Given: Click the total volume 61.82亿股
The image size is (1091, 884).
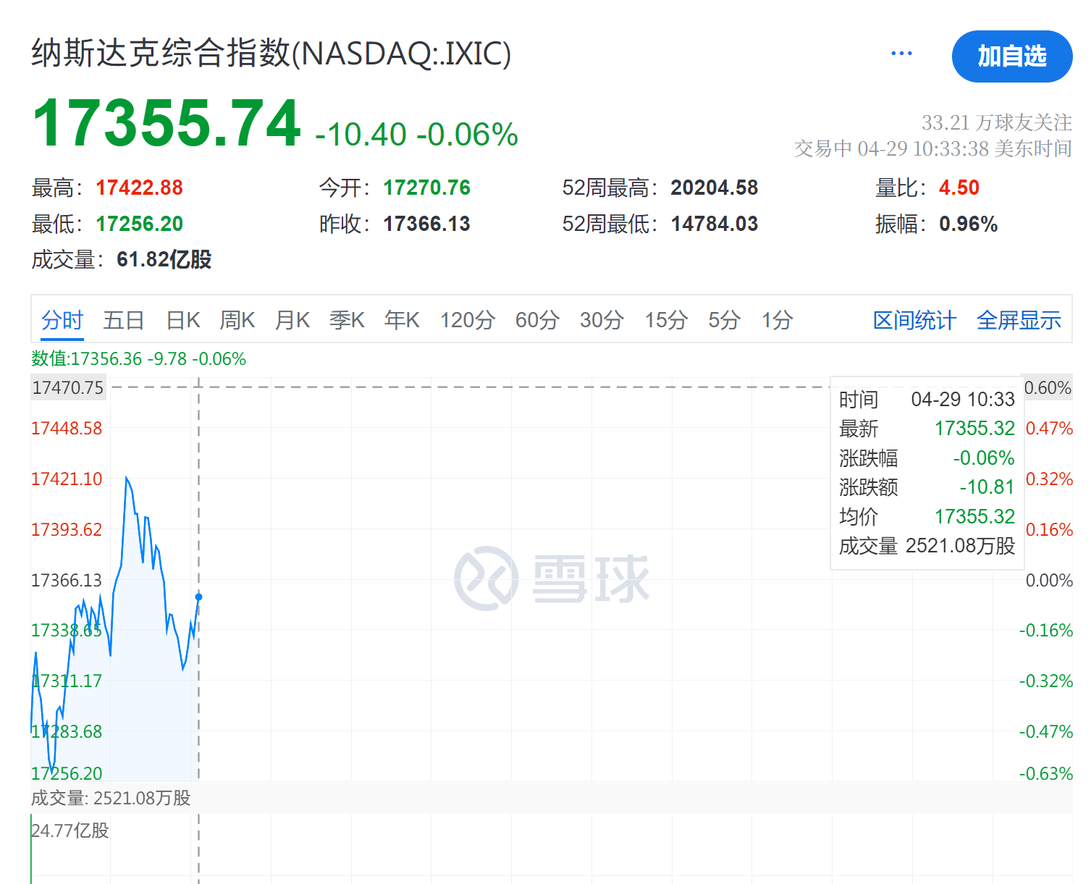Looking at the screenshot, I should pyautogui.click(x=164, y=259).
